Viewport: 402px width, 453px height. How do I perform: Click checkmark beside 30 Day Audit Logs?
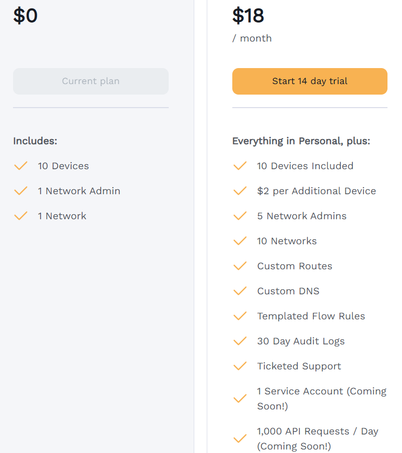click(x=240, y=341)
